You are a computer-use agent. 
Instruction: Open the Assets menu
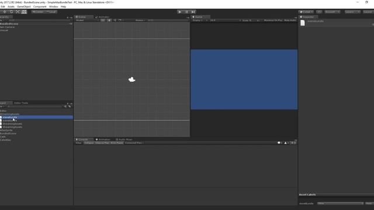point(11,6)
